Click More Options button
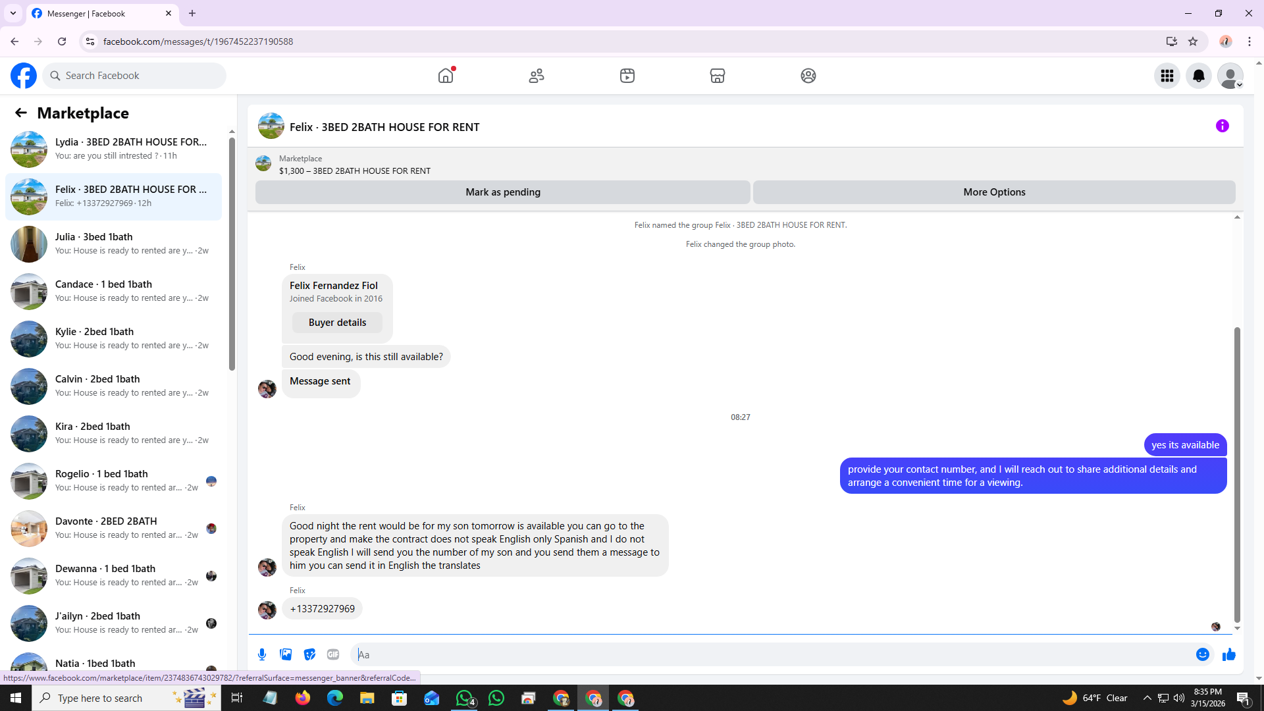Screen dimensions: 1264x711 (994, 192)
